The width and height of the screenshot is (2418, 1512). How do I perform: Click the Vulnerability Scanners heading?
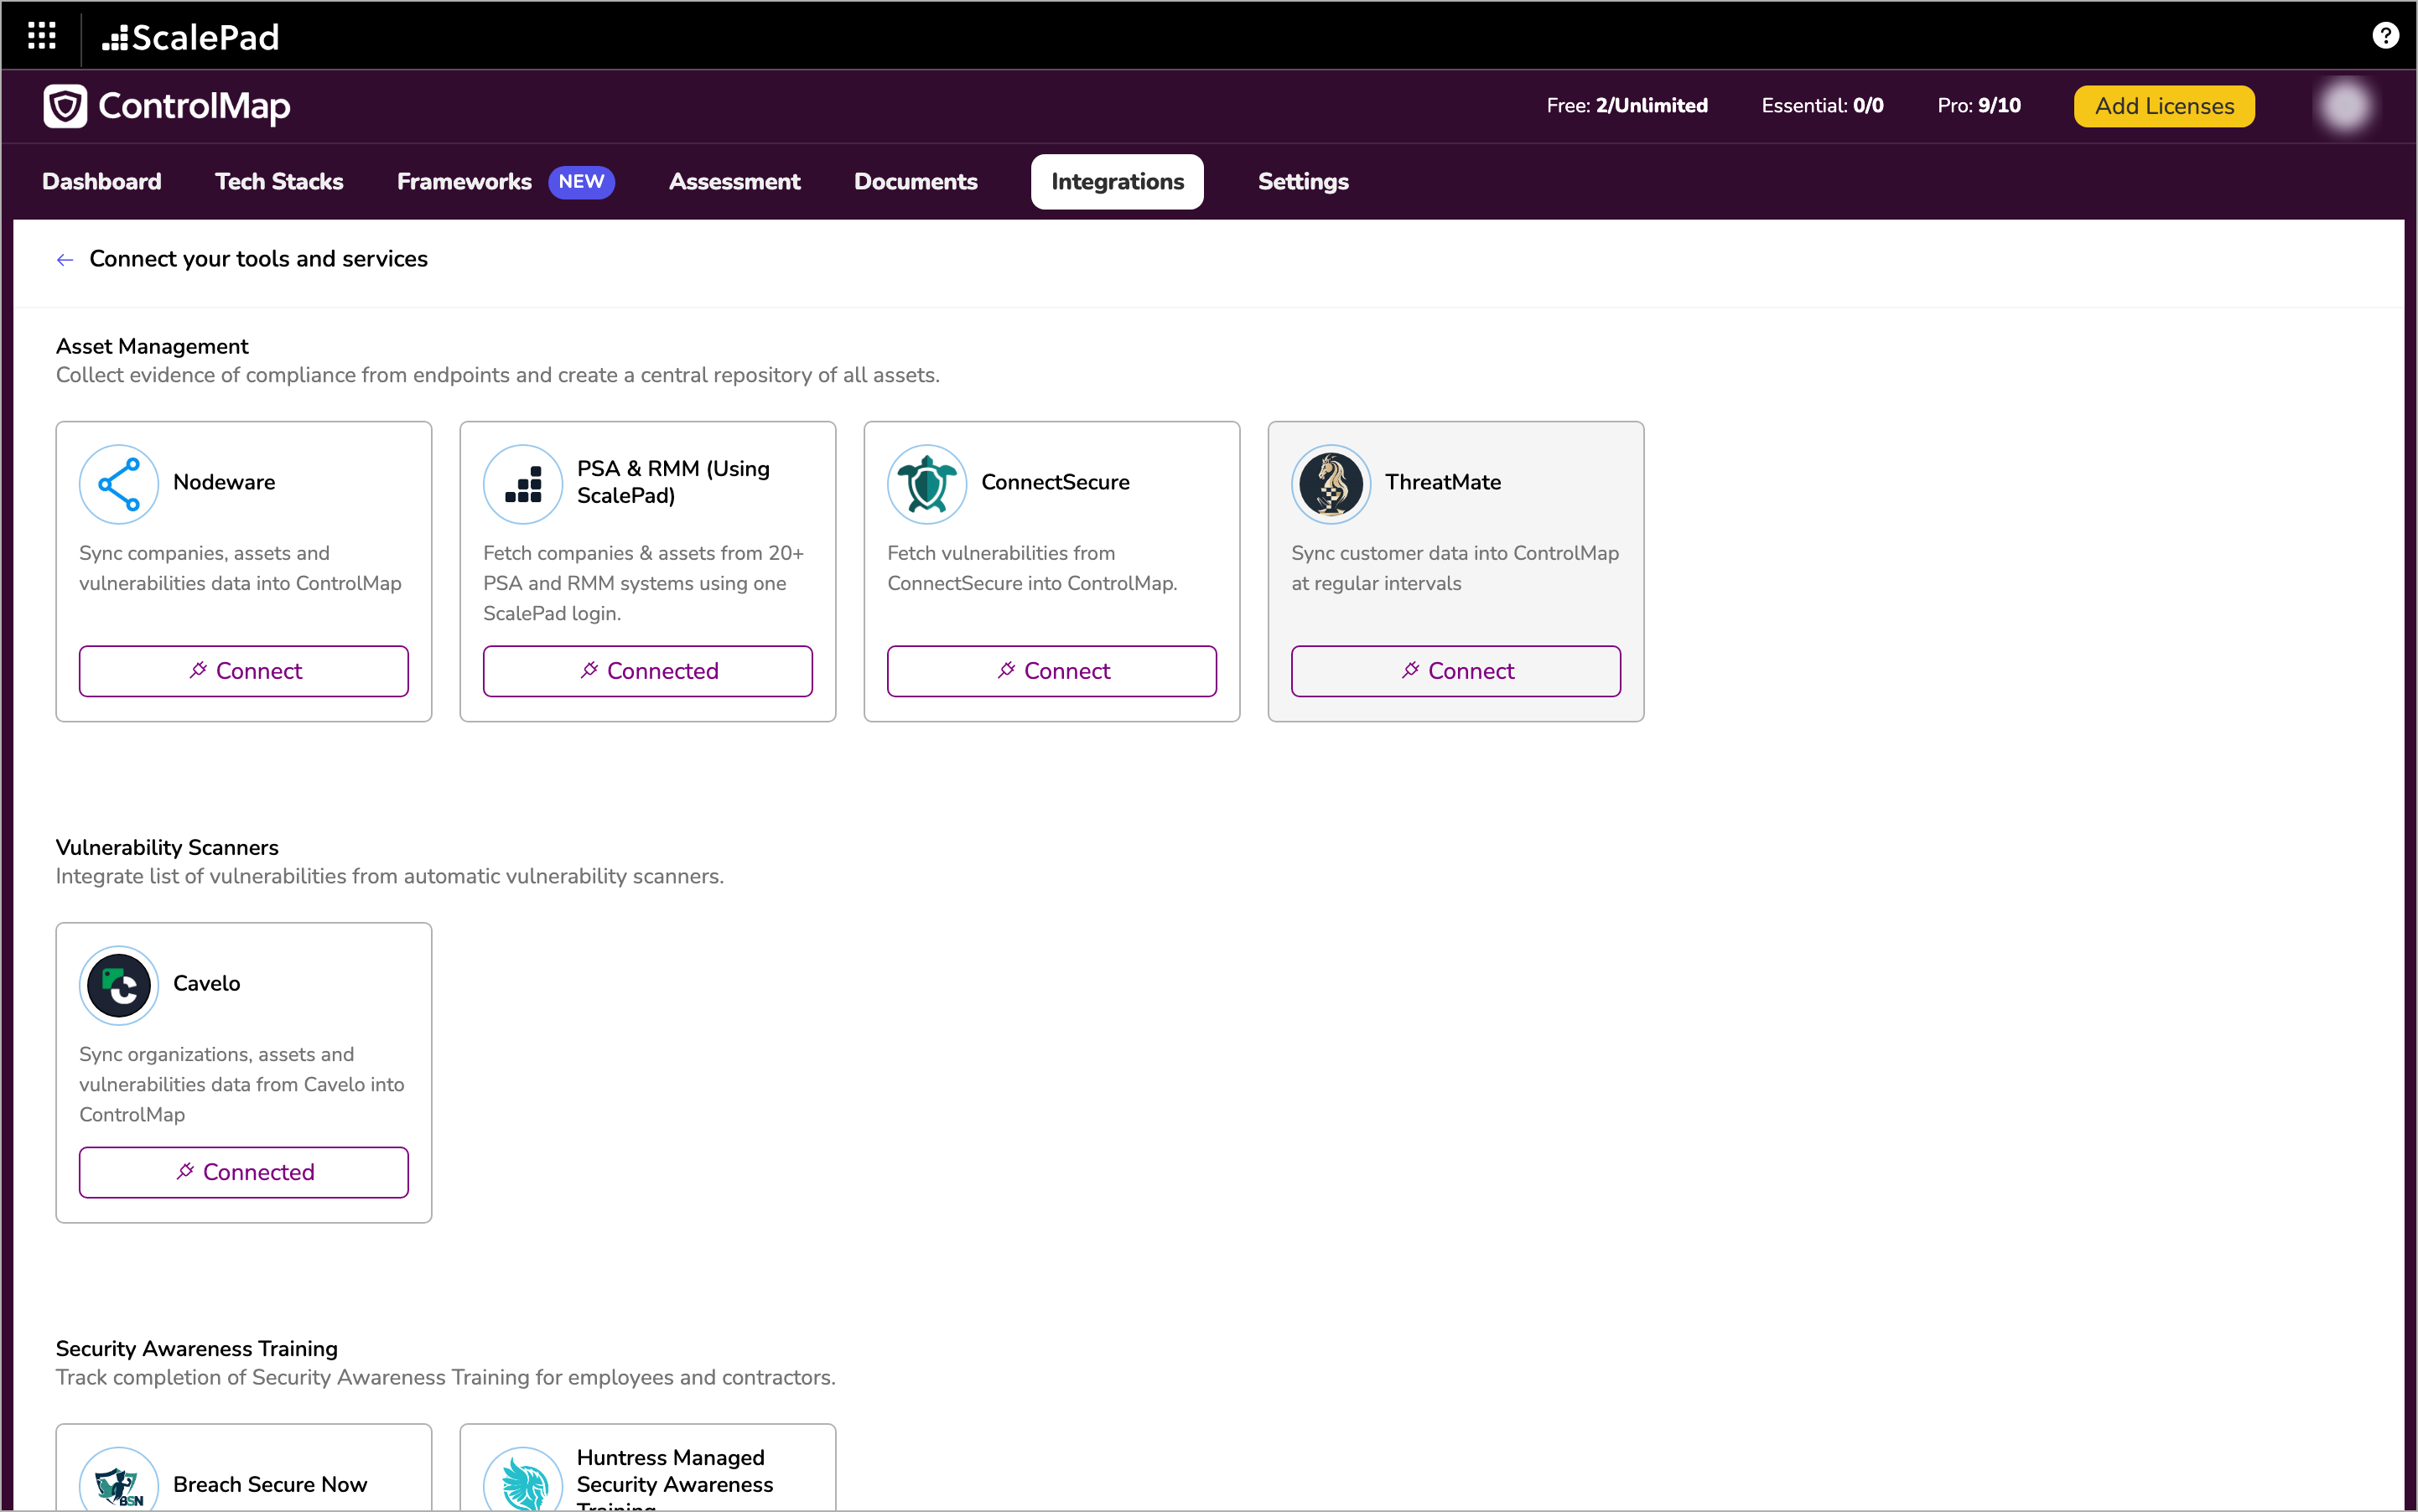point(167,848)
